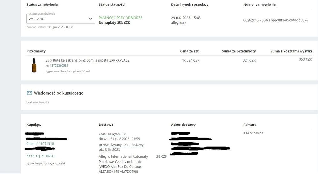318x174 pixels.
Task: Click the 29 CZK delivery cost
Action: click(162, 156)
